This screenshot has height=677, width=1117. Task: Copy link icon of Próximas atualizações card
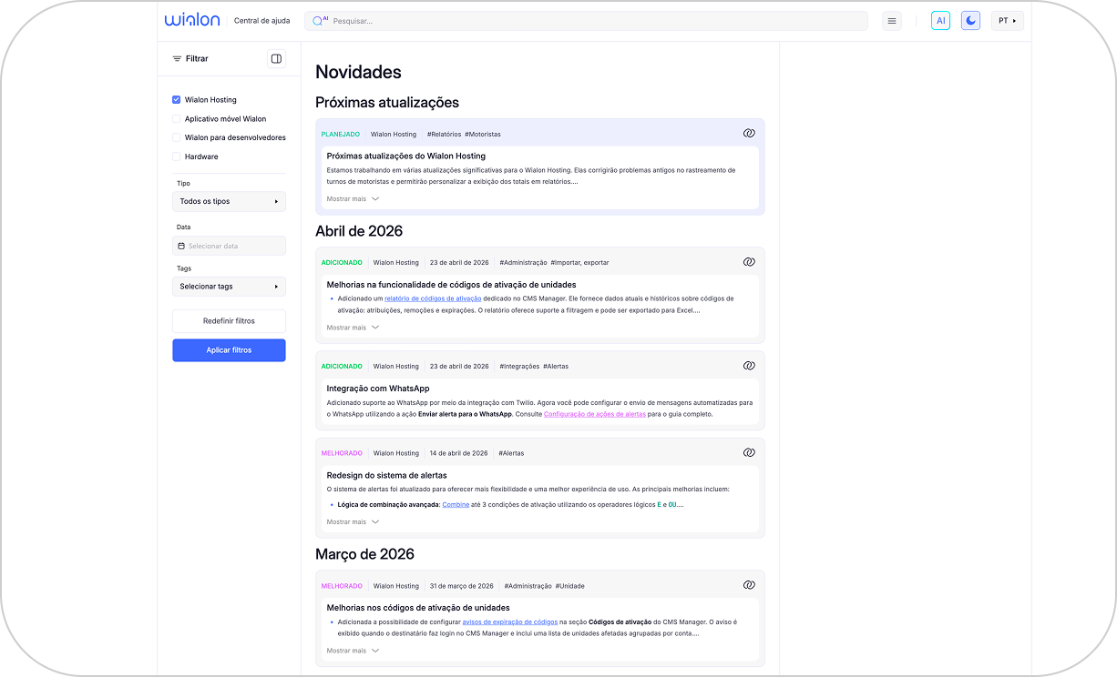point(749,134)
